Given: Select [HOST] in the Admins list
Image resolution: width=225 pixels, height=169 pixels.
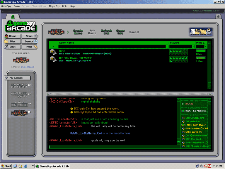Looking at the screenshot, I should 189,104.
